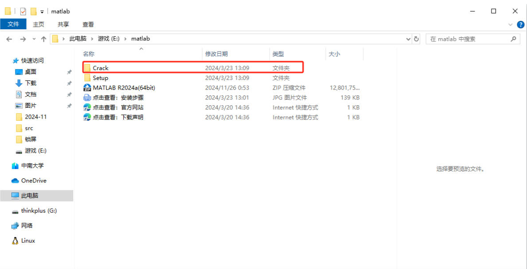
Task: Click the 12,801,75... size value
Action: (345, 88)
